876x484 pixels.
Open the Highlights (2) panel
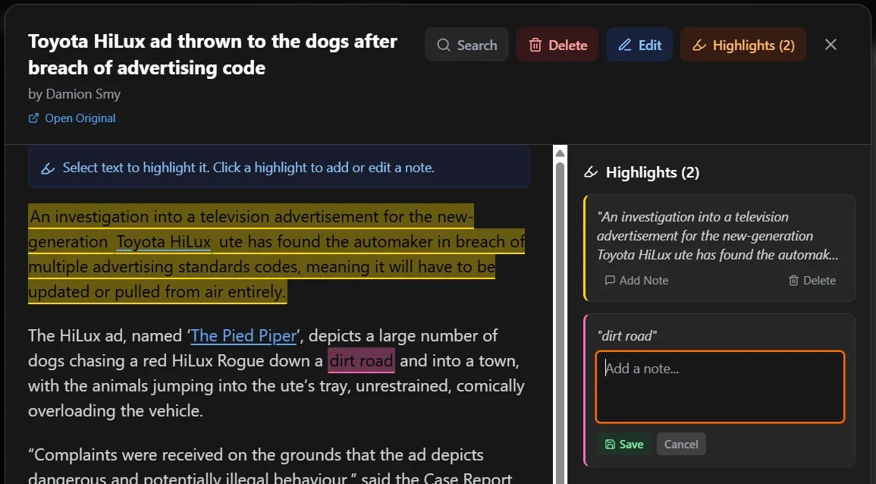(743, 45)
